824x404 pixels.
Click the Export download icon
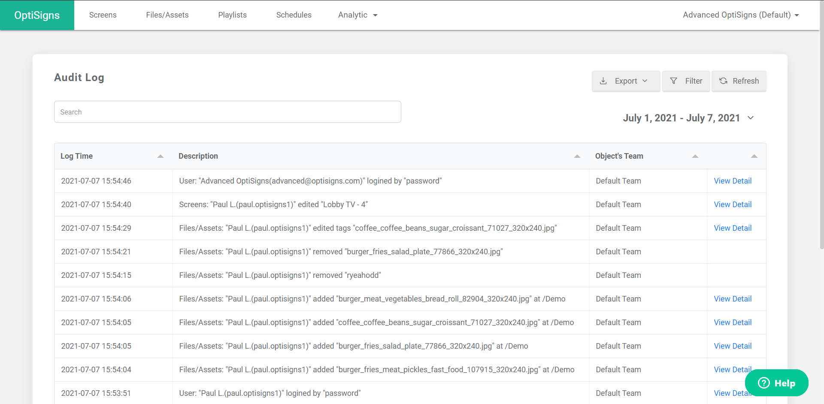point(603,81)
